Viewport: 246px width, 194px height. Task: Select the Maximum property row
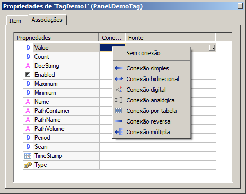click(x=61, y=84)
